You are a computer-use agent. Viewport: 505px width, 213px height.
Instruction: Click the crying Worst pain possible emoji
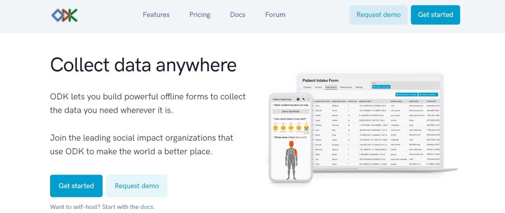[306, 128]
